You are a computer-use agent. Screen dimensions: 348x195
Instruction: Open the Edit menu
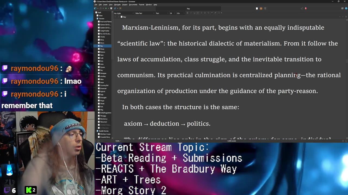click(100, 5)
